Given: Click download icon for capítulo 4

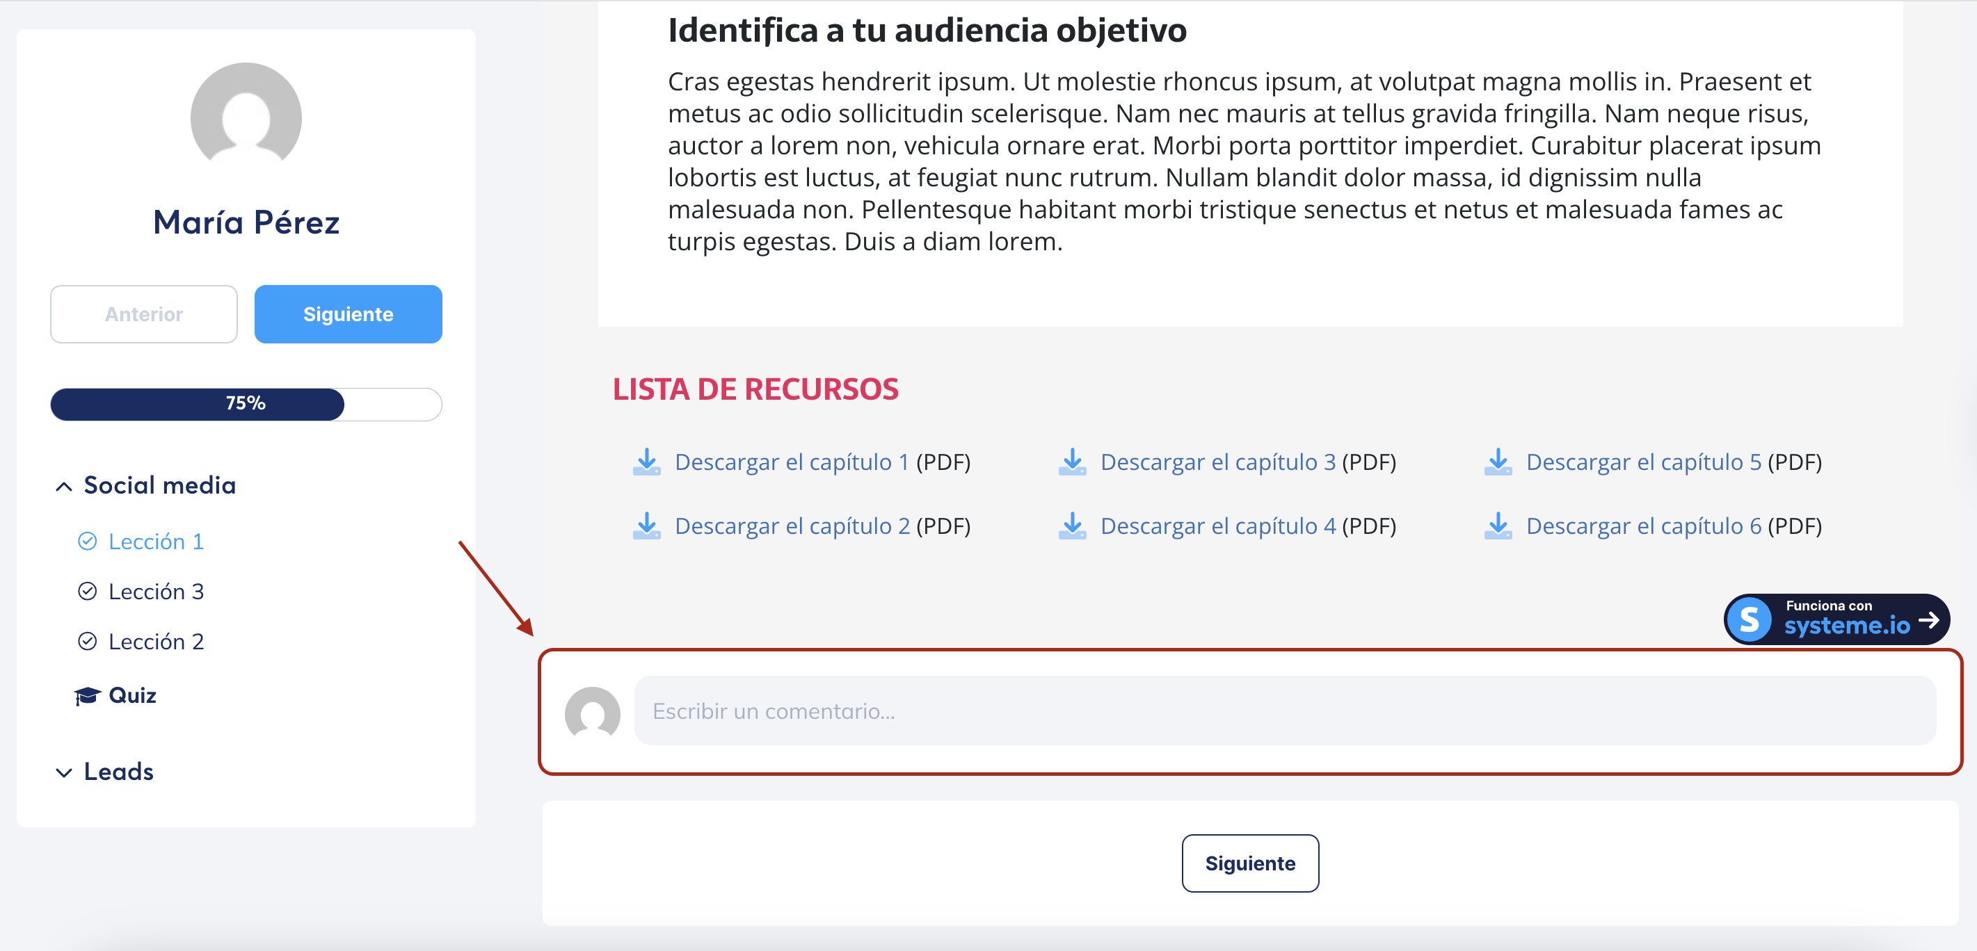Looking at the screenshot, I should click(x=1072, y=526).
